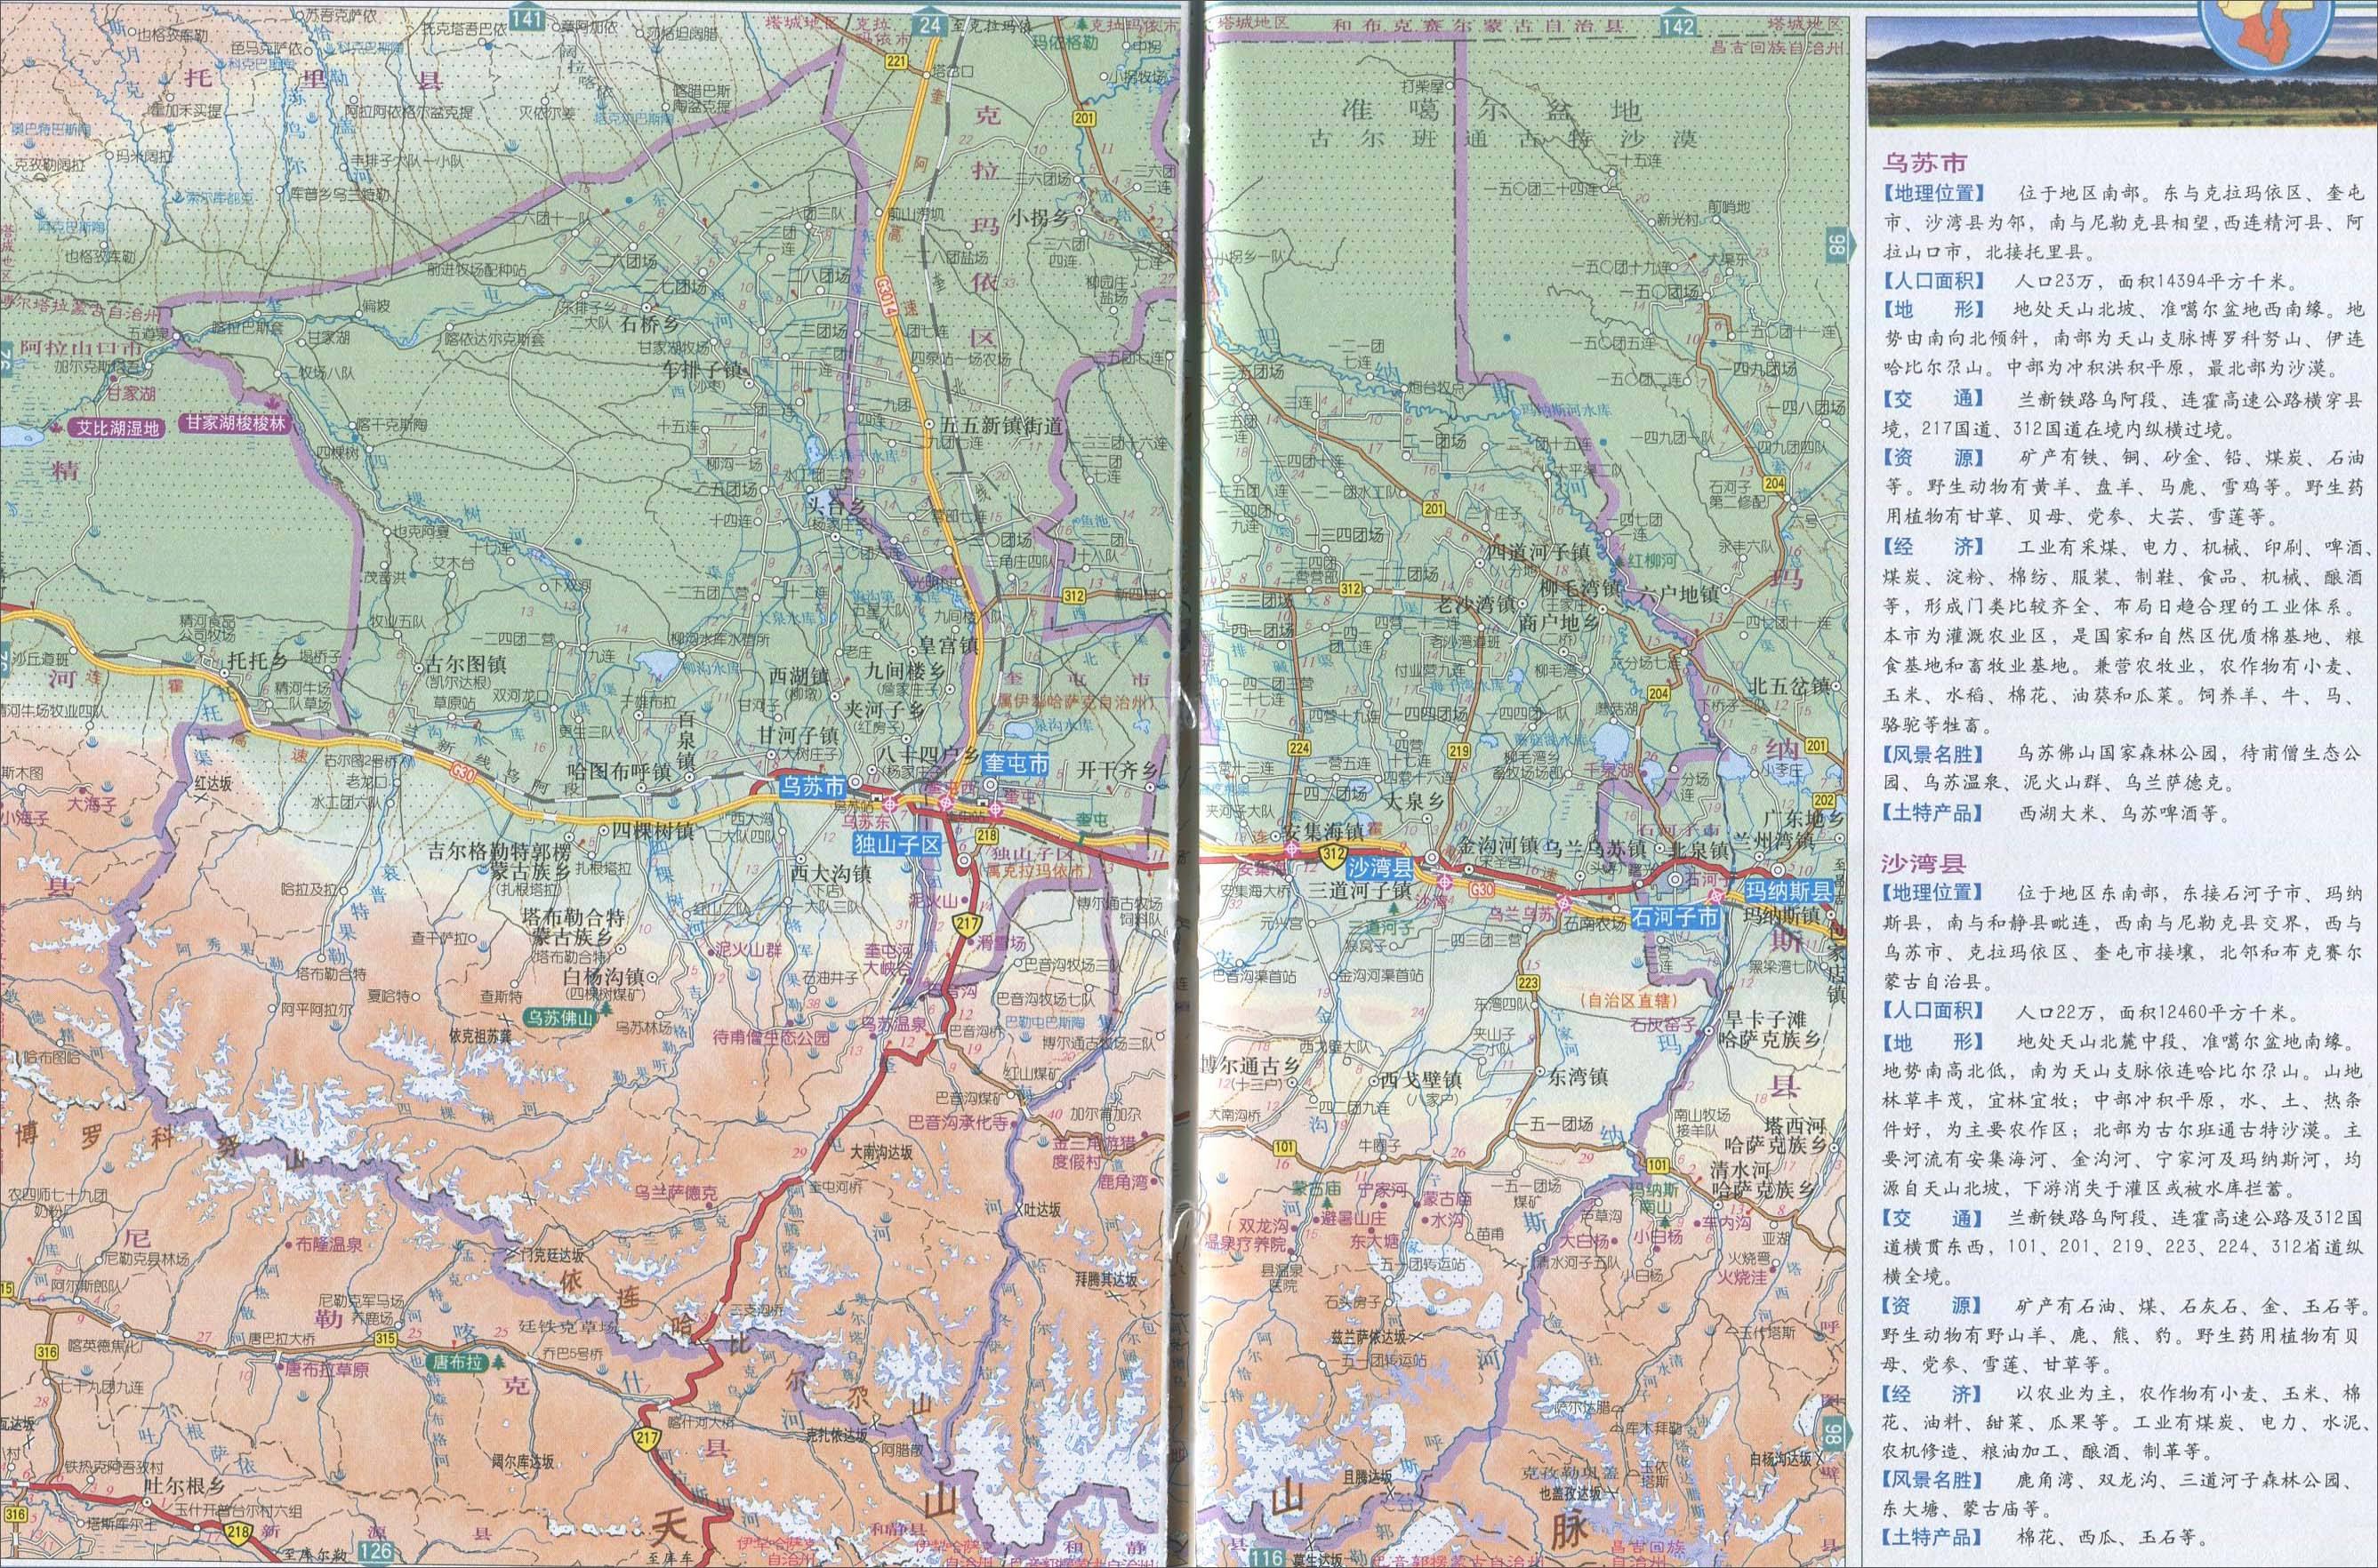Select the 沙湾县 blue county label

pyautogui.click(x=1379, y=867)
